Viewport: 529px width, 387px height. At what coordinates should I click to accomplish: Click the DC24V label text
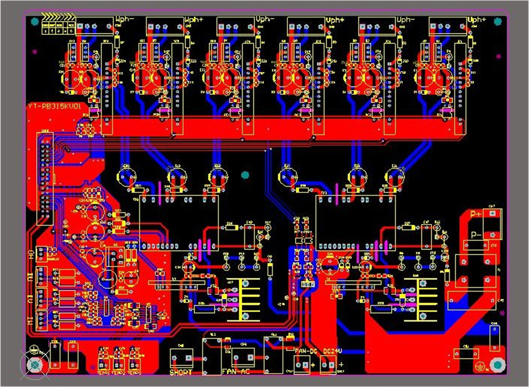(333, 351)
